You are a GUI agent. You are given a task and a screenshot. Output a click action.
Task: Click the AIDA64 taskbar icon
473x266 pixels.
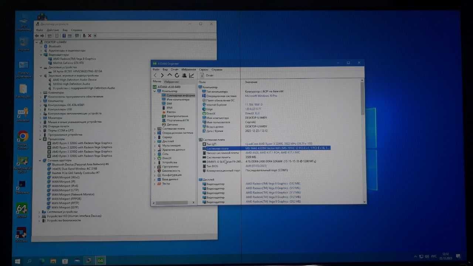coord(100,260)
